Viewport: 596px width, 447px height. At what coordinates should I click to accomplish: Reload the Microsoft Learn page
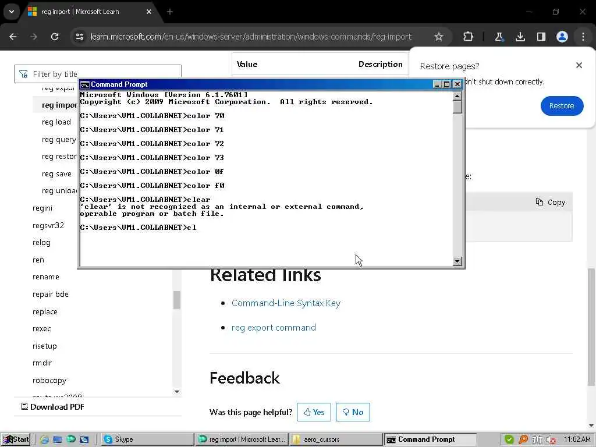55,37
